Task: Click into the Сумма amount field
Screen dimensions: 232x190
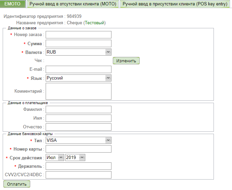Action: 78,43
